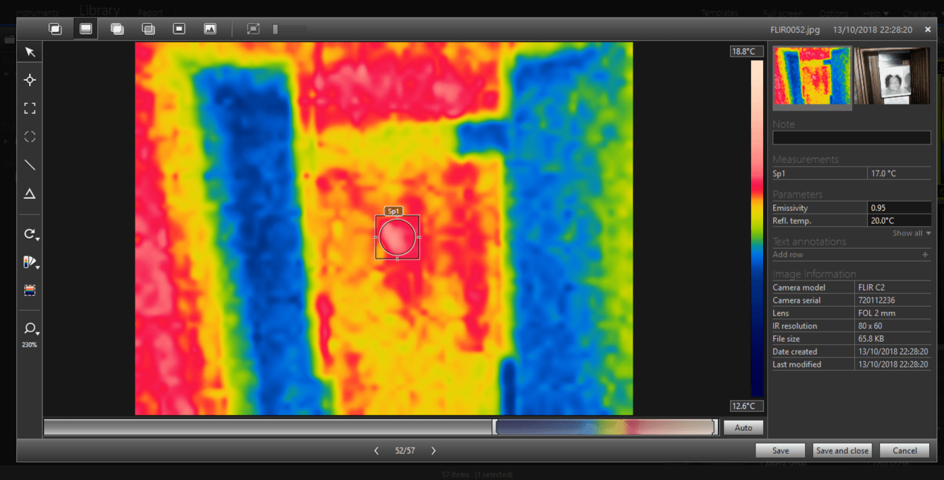Go to the next image arrow
The height and width of the screenshot is (480, 944).
point(434,451)
